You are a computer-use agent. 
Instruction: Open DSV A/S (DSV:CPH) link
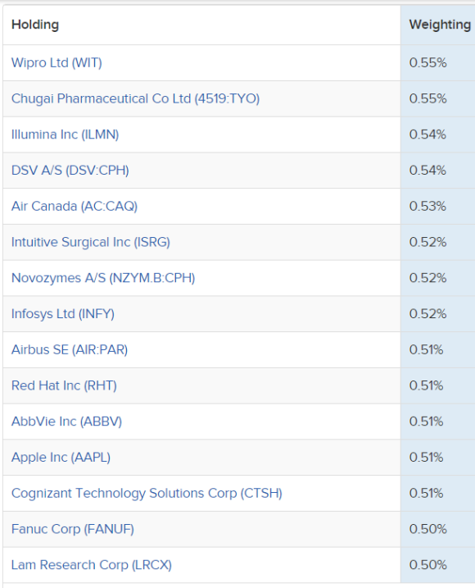(70, 171)
